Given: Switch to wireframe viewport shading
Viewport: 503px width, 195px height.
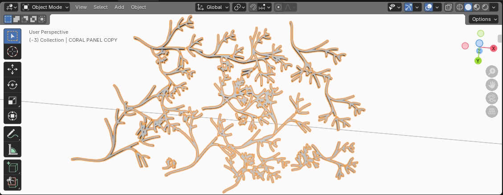Looking at the screenshot, I should pos(460,7).
